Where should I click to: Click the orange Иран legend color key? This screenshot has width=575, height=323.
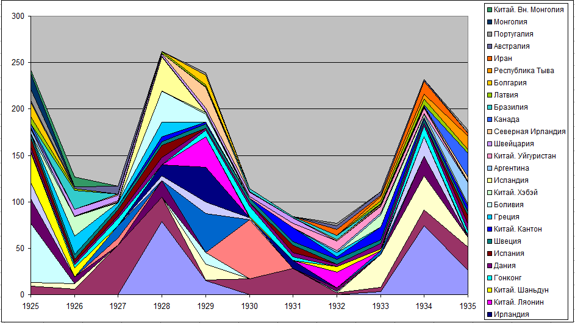(490, 59)
